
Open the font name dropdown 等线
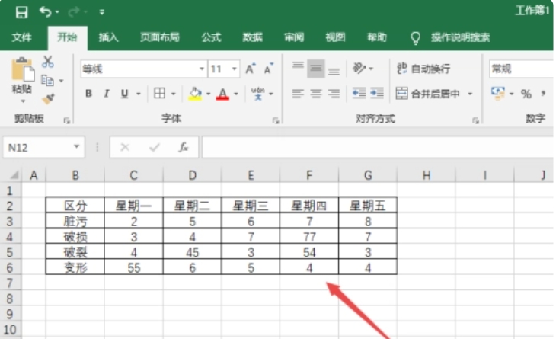[141, 69]
